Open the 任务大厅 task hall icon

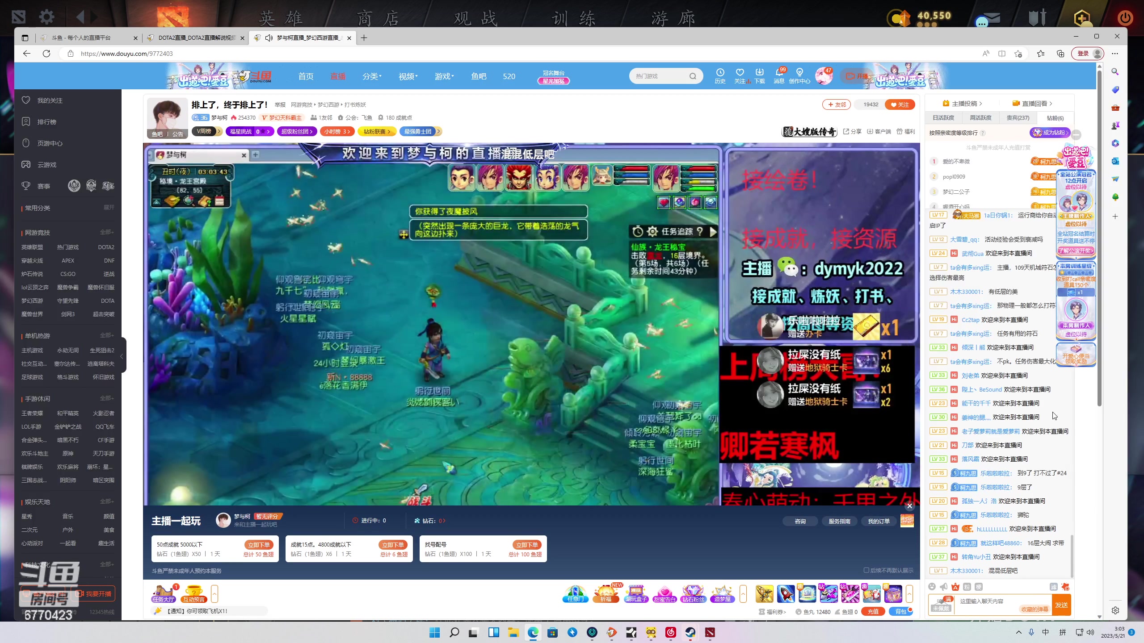click(163, 594)
